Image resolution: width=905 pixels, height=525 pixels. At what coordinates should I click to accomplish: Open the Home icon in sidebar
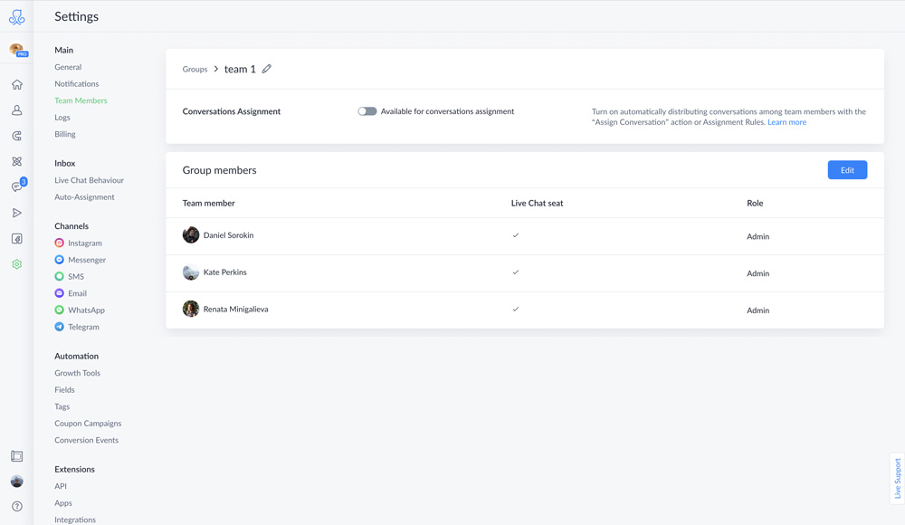pos(16,84)
